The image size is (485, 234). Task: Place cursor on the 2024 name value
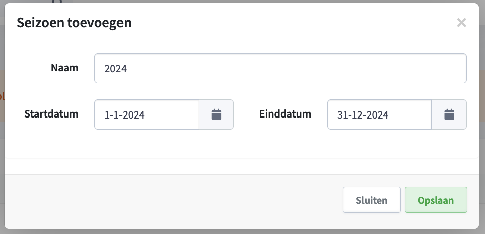(115, 69)
